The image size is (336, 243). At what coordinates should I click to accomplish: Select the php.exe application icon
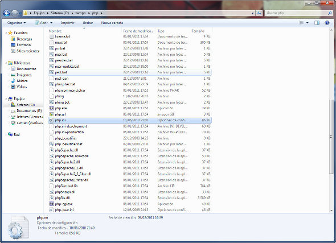coord(51,108)
